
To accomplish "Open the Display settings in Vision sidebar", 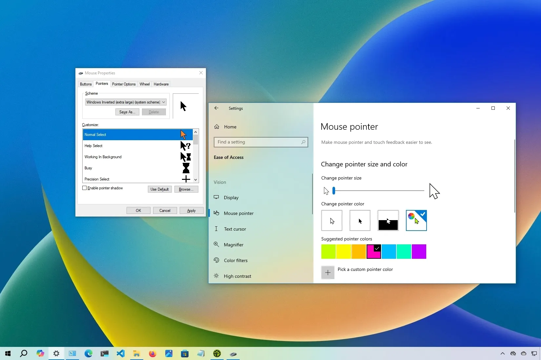I will pyautogui.click(x=231, y=198).
